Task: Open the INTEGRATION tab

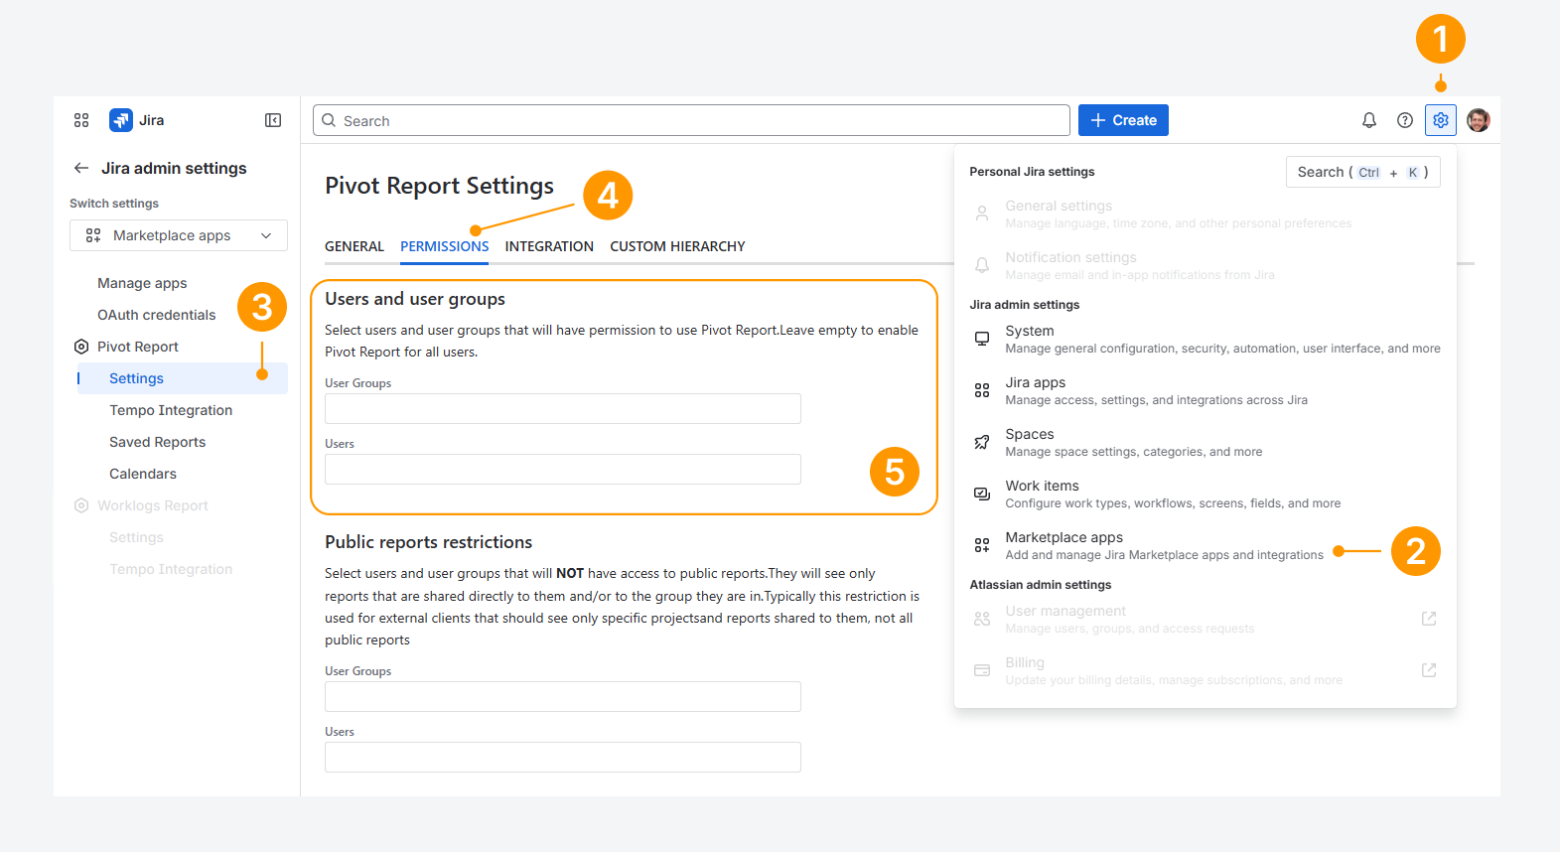Action: [549, 246]
